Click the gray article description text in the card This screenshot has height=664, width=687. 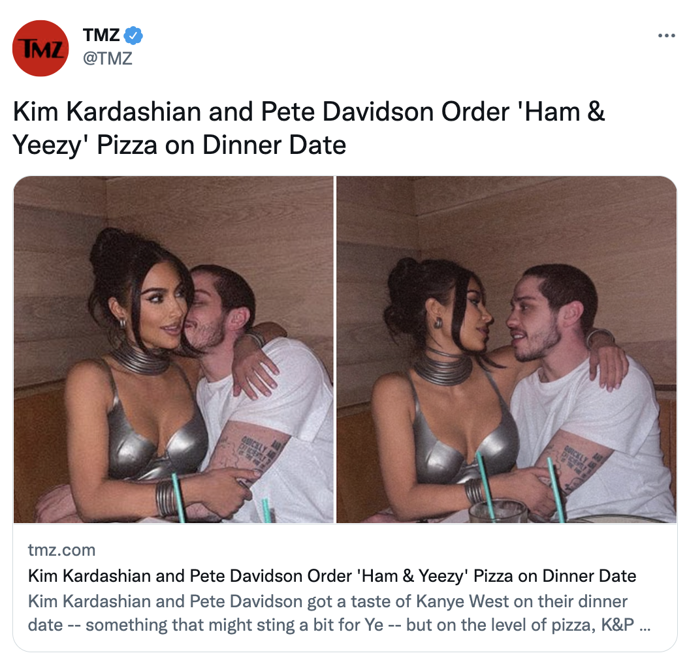[x=339, y=612]
